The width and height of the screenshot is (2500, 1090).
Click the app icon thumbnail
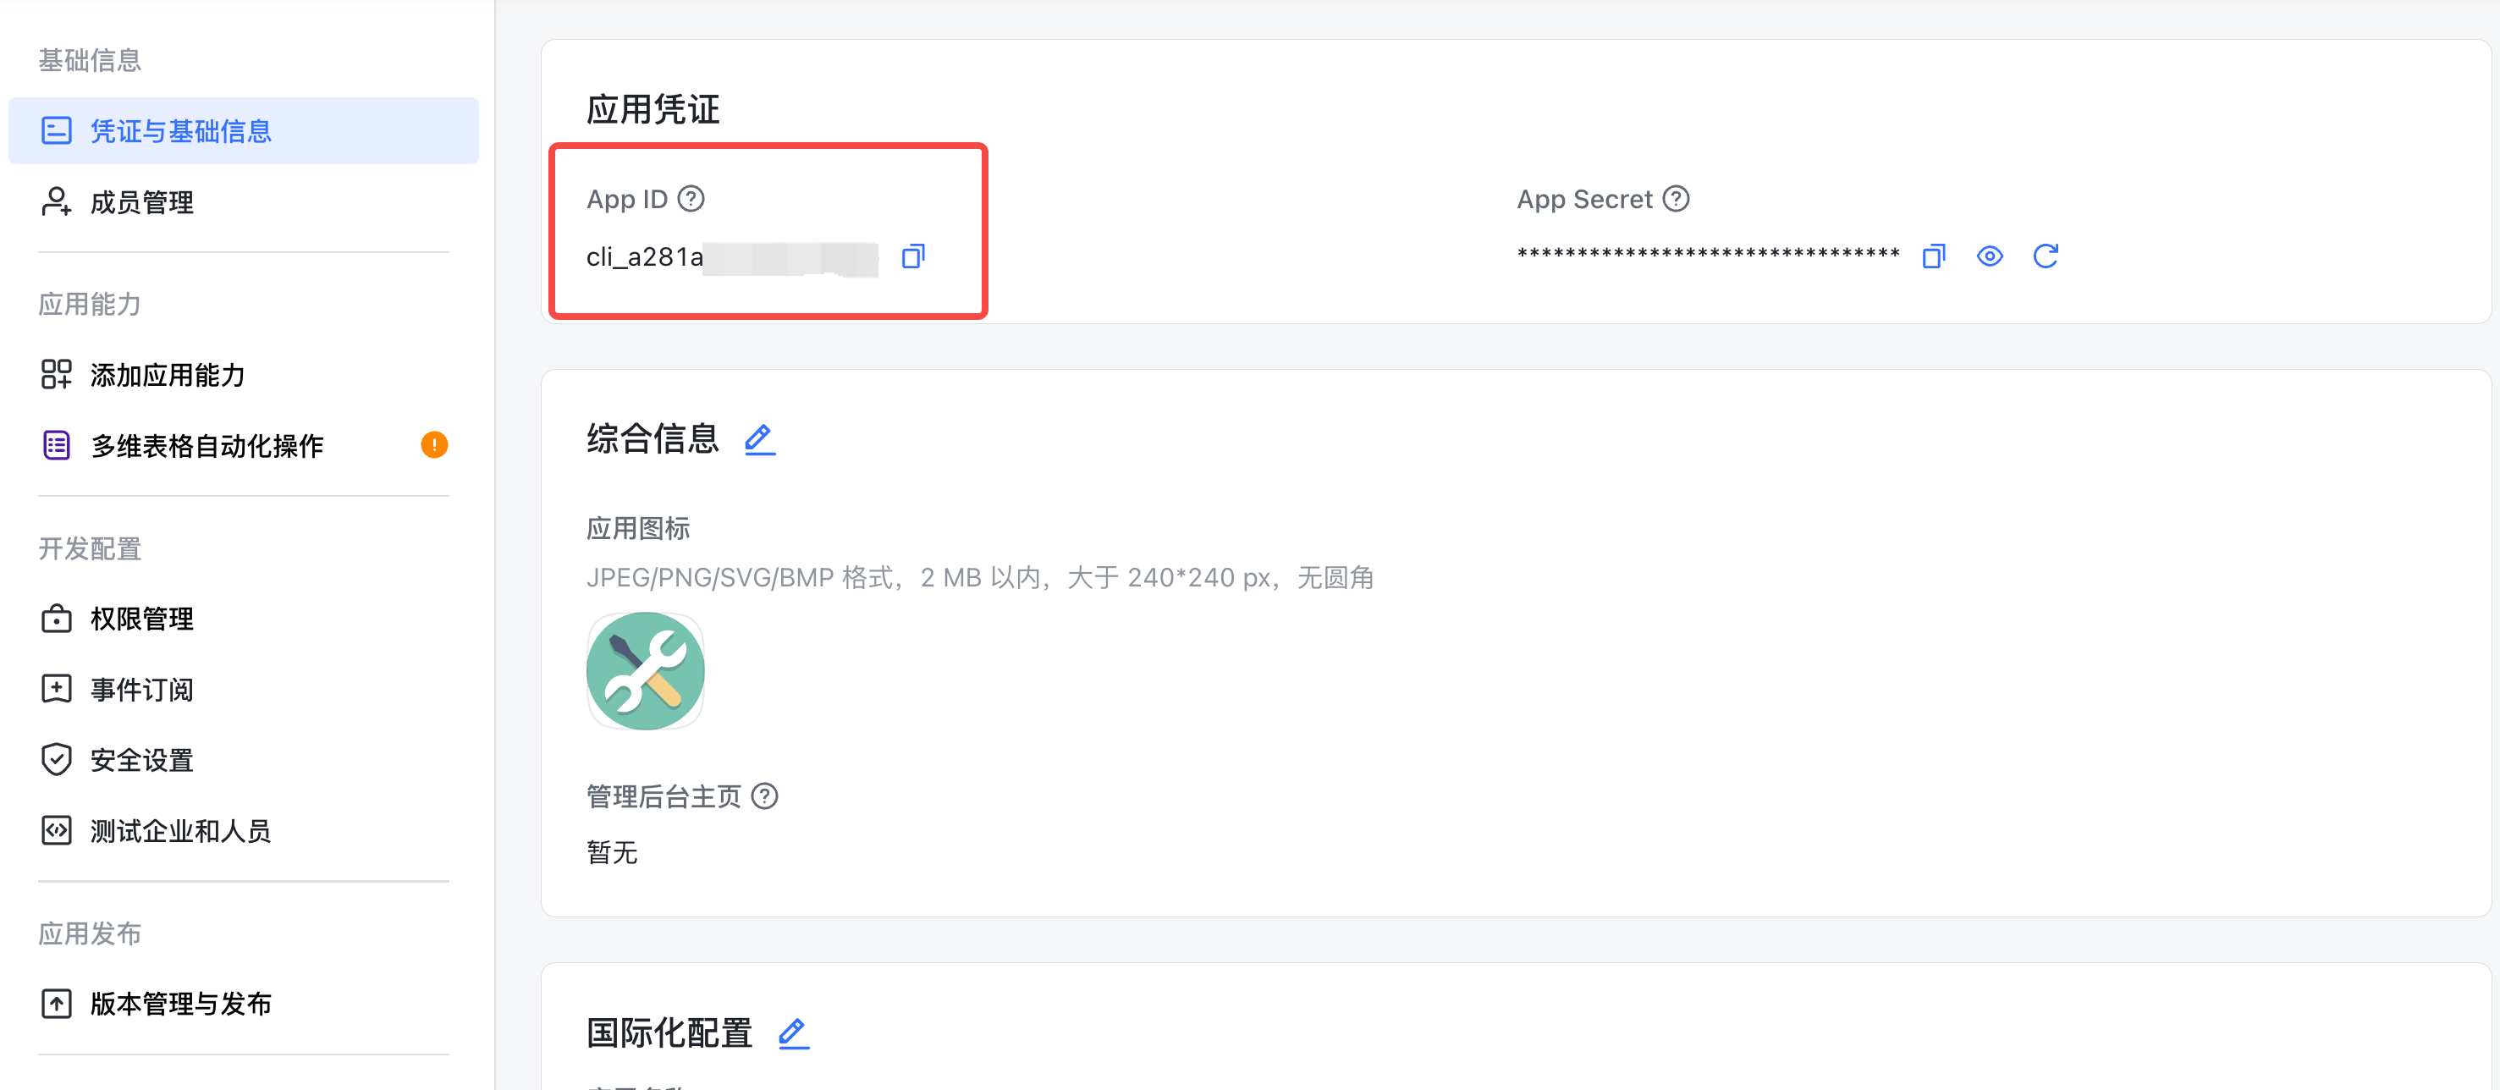point(646,671)
